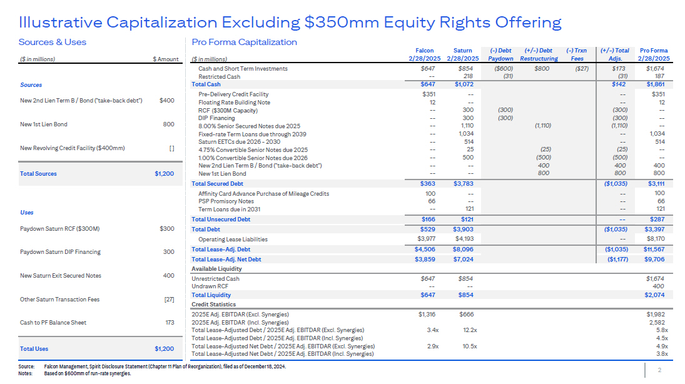Click the Credit Statistics section header

213,305
